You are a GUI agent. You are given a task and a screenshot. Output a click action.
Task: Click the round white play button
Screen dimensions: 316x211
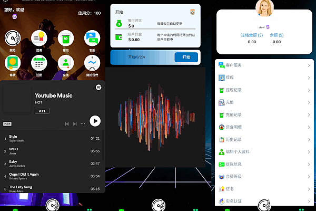tap(95, 121)
